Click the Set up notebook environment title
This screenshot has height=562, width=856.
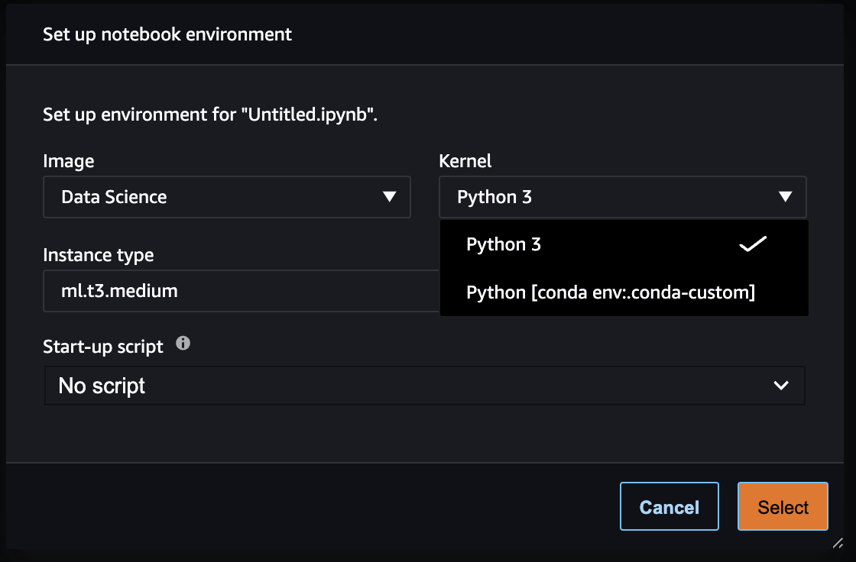pyautogui.click(x=167, y=34)
